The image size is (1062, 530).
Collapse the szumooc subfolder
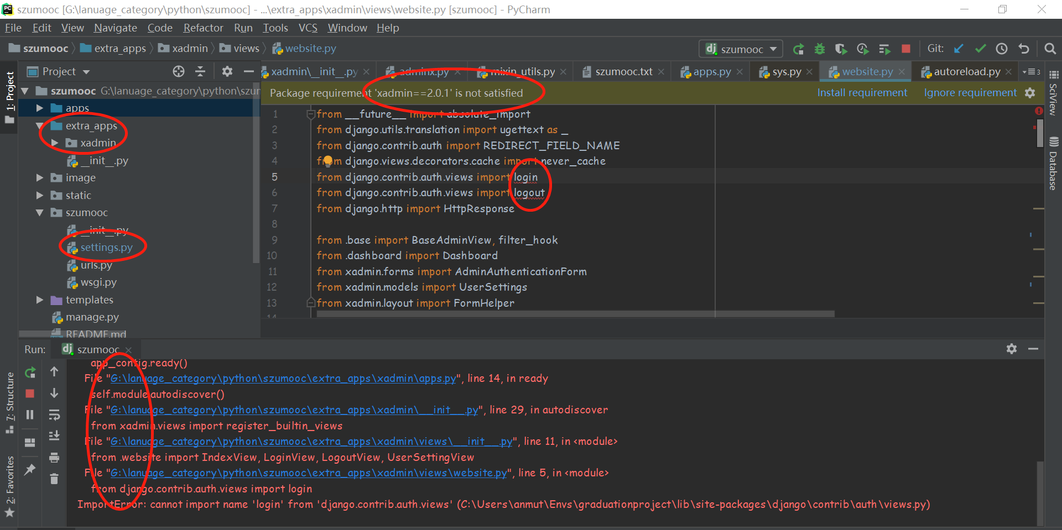point(39,213)
